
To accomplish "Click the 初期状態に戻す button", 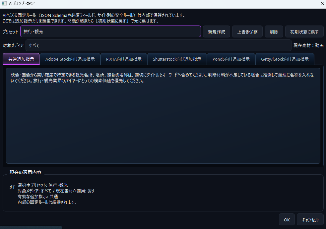I will point(304,31).
